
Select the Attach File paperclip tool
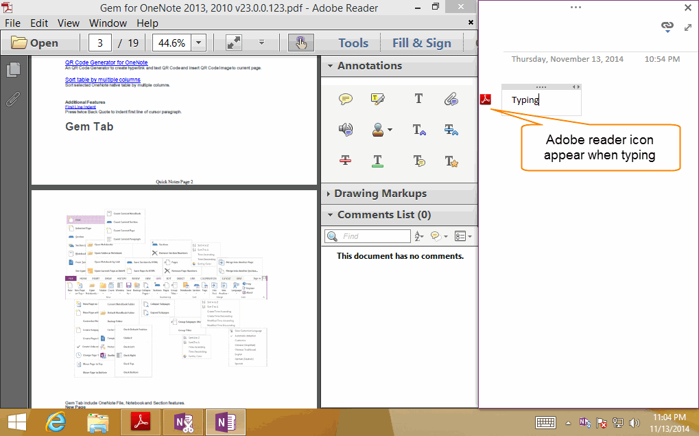(451, 99)
